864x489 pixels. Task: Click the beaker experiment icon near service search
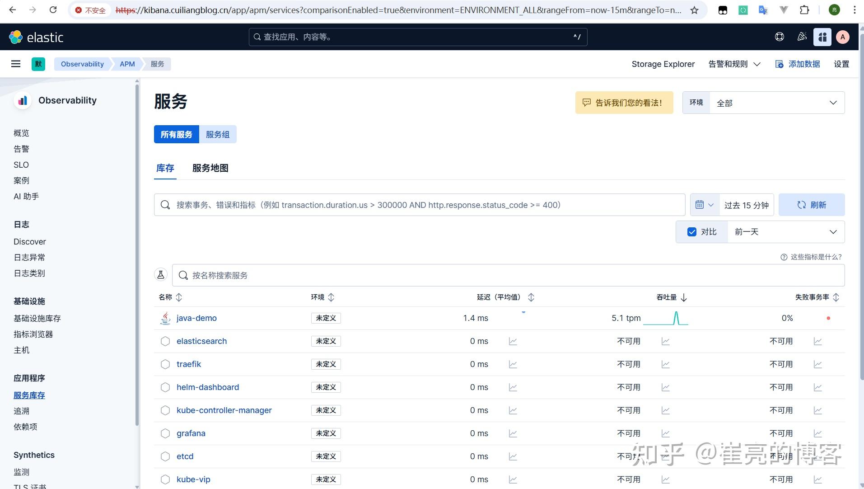click(161, 274)
